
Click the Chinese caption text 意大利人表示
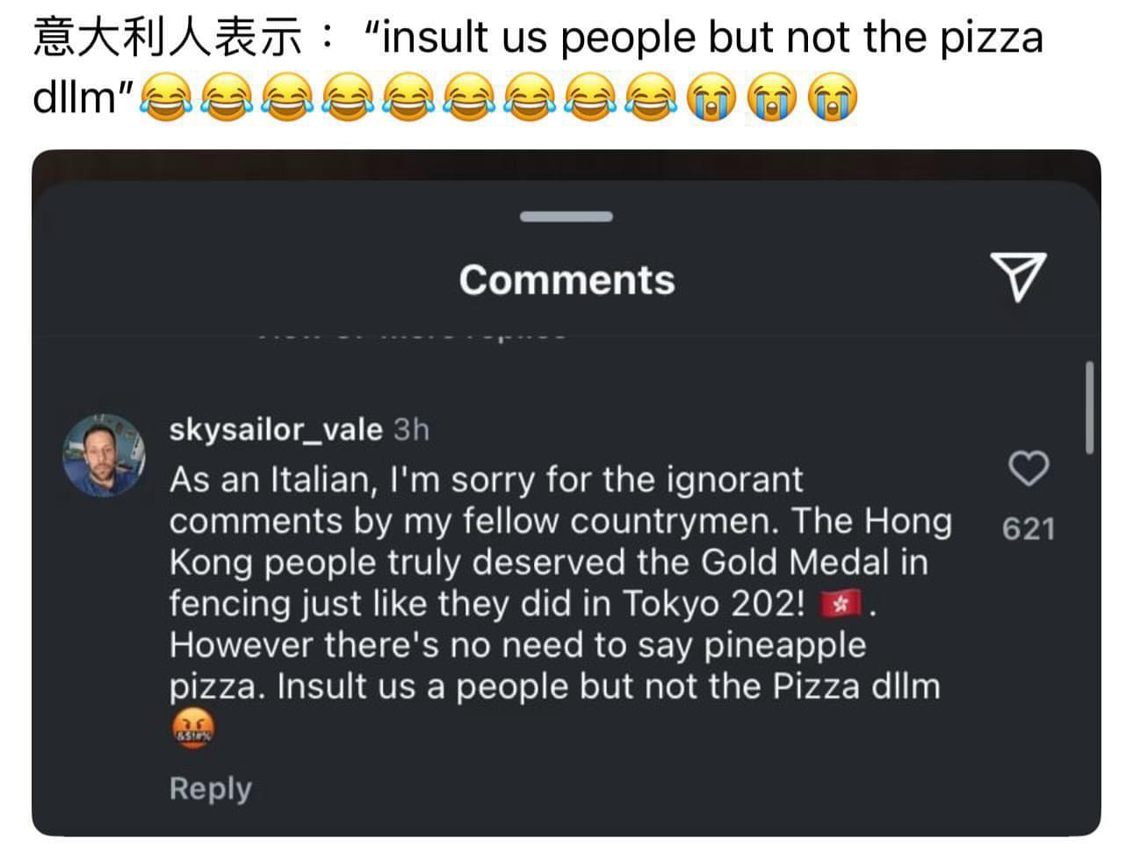[x=167, y=38]
